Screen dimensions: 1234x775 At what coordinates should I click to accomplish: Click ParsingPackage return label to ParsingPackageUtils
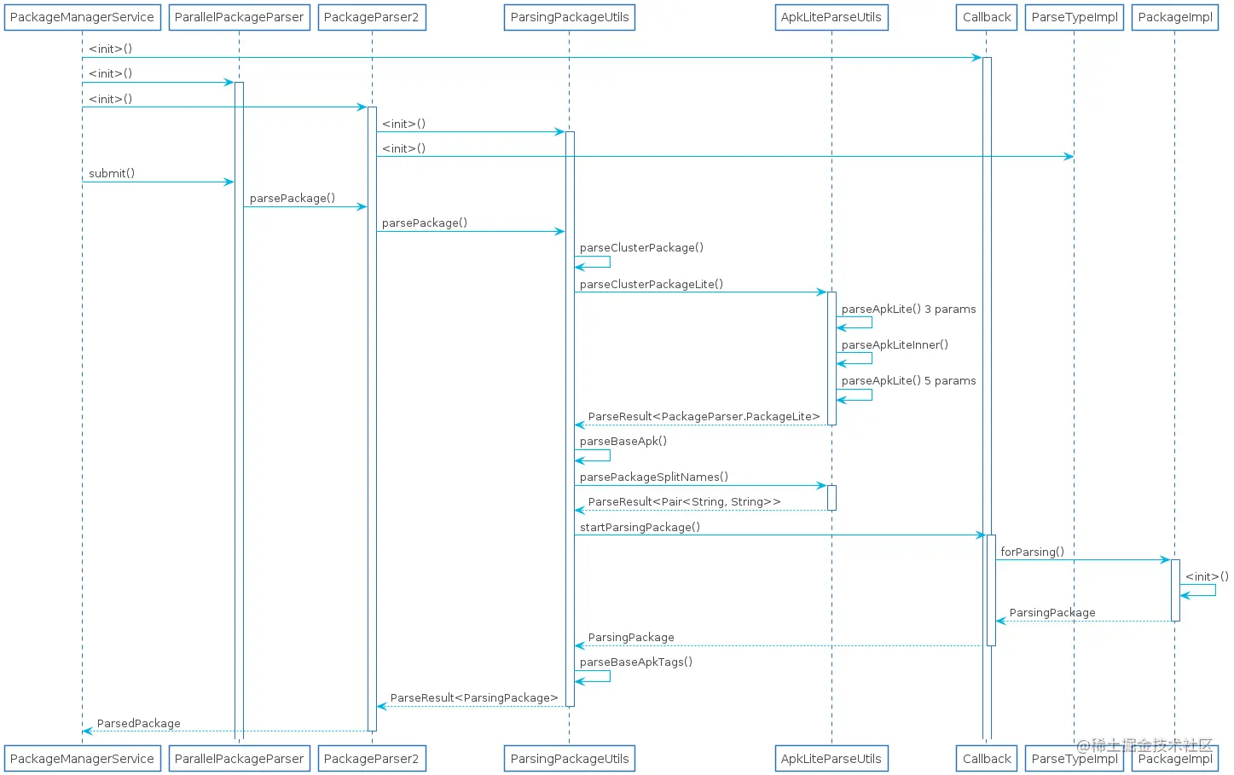tap(631, 637)
